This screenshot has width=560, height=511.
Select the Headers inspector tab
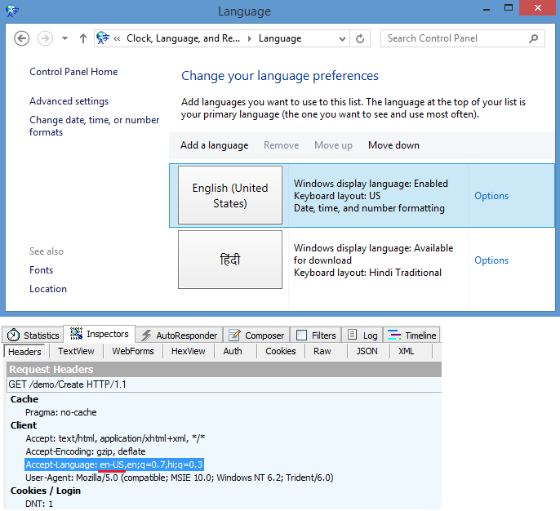(x=24, y=351)
